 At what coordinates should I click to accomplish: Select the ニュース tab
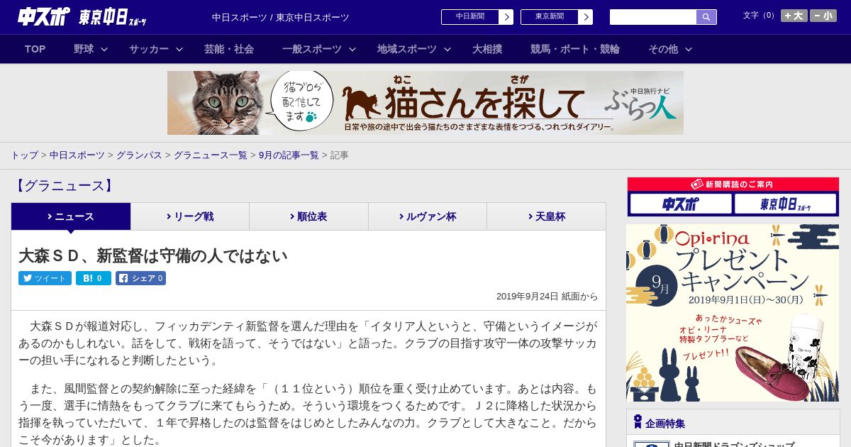pos(71,216)
